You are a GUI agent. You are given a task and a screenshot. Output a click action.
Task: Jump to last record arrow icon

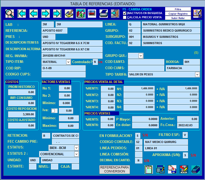click(57, 14)
